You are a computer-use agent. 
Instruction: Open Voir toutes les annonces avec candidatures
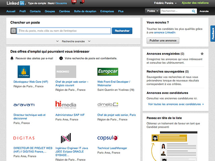click(174, 104)
